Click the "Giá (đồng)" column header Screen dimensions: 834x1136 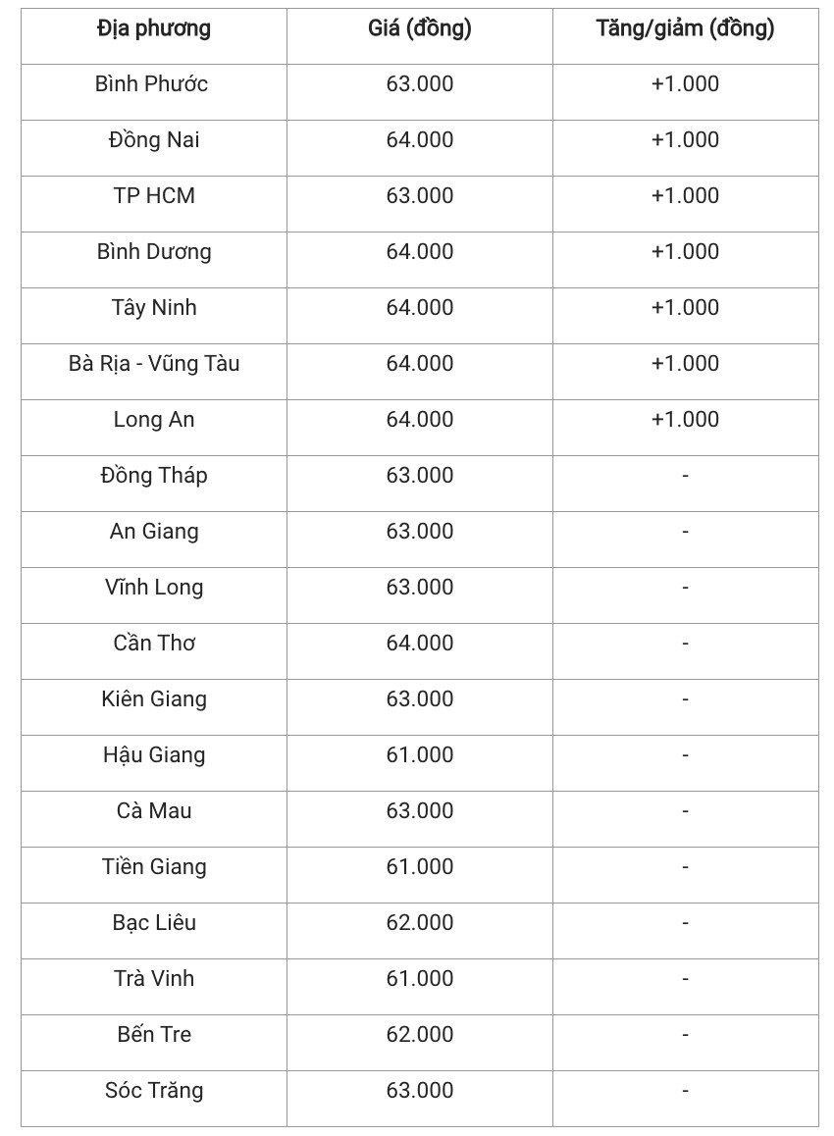(x=420, y=29)
